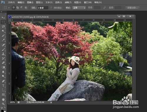This screenshot has width=147, height=112.
Task: Click the 调整边缘 refine edge button
Action: 133,8
